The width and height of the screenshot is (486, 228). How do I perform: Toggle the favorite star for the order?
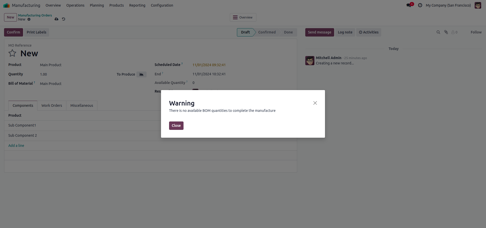[x=12, y=53]
